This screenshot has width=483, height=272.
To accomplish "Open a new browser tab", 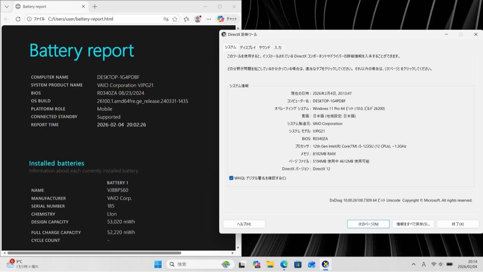I will (x=95, y=7).
